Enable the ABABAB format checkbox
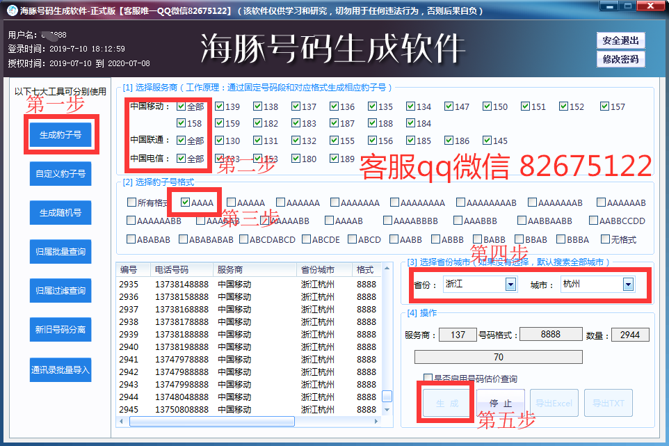This screenshot has height=446, width=669. pos(131,239)
